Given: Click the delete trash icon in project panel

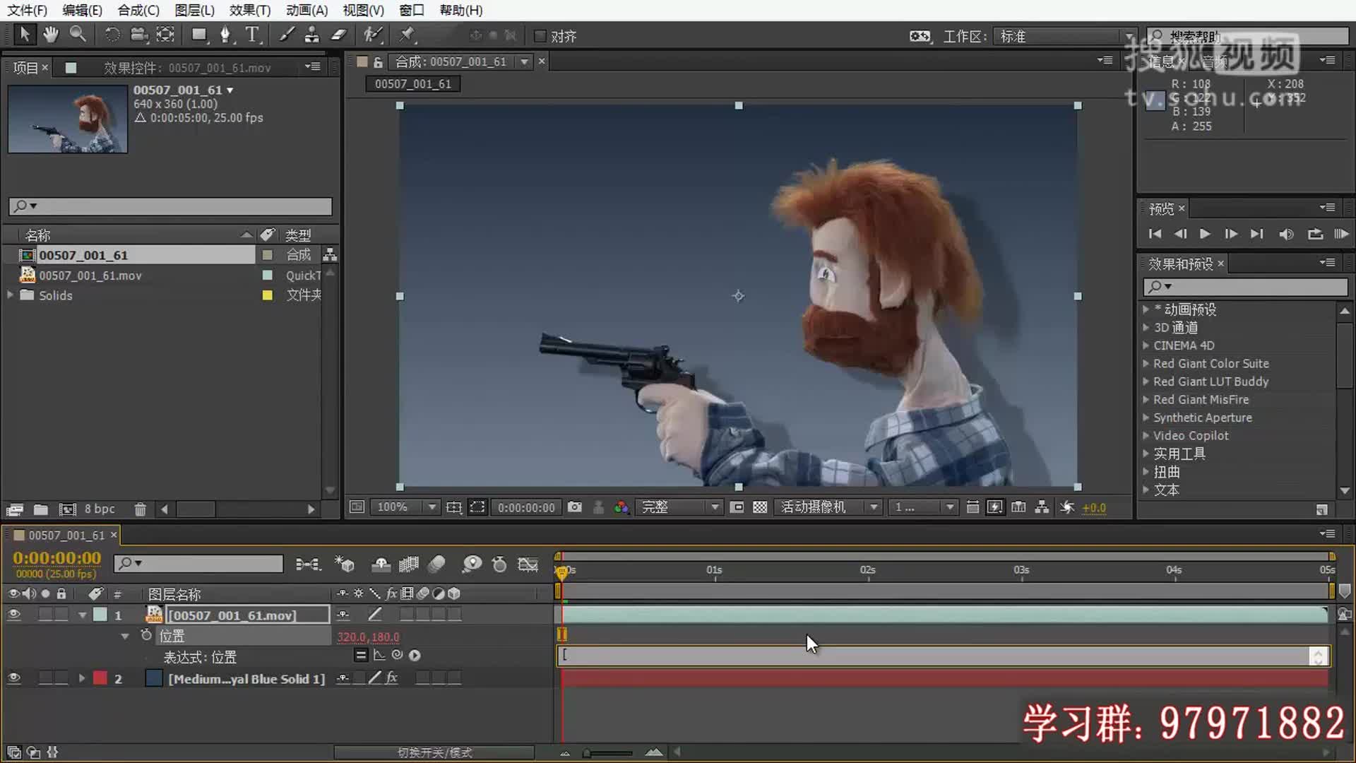Looking at the screenshot, I should click(x=140, y=509).
